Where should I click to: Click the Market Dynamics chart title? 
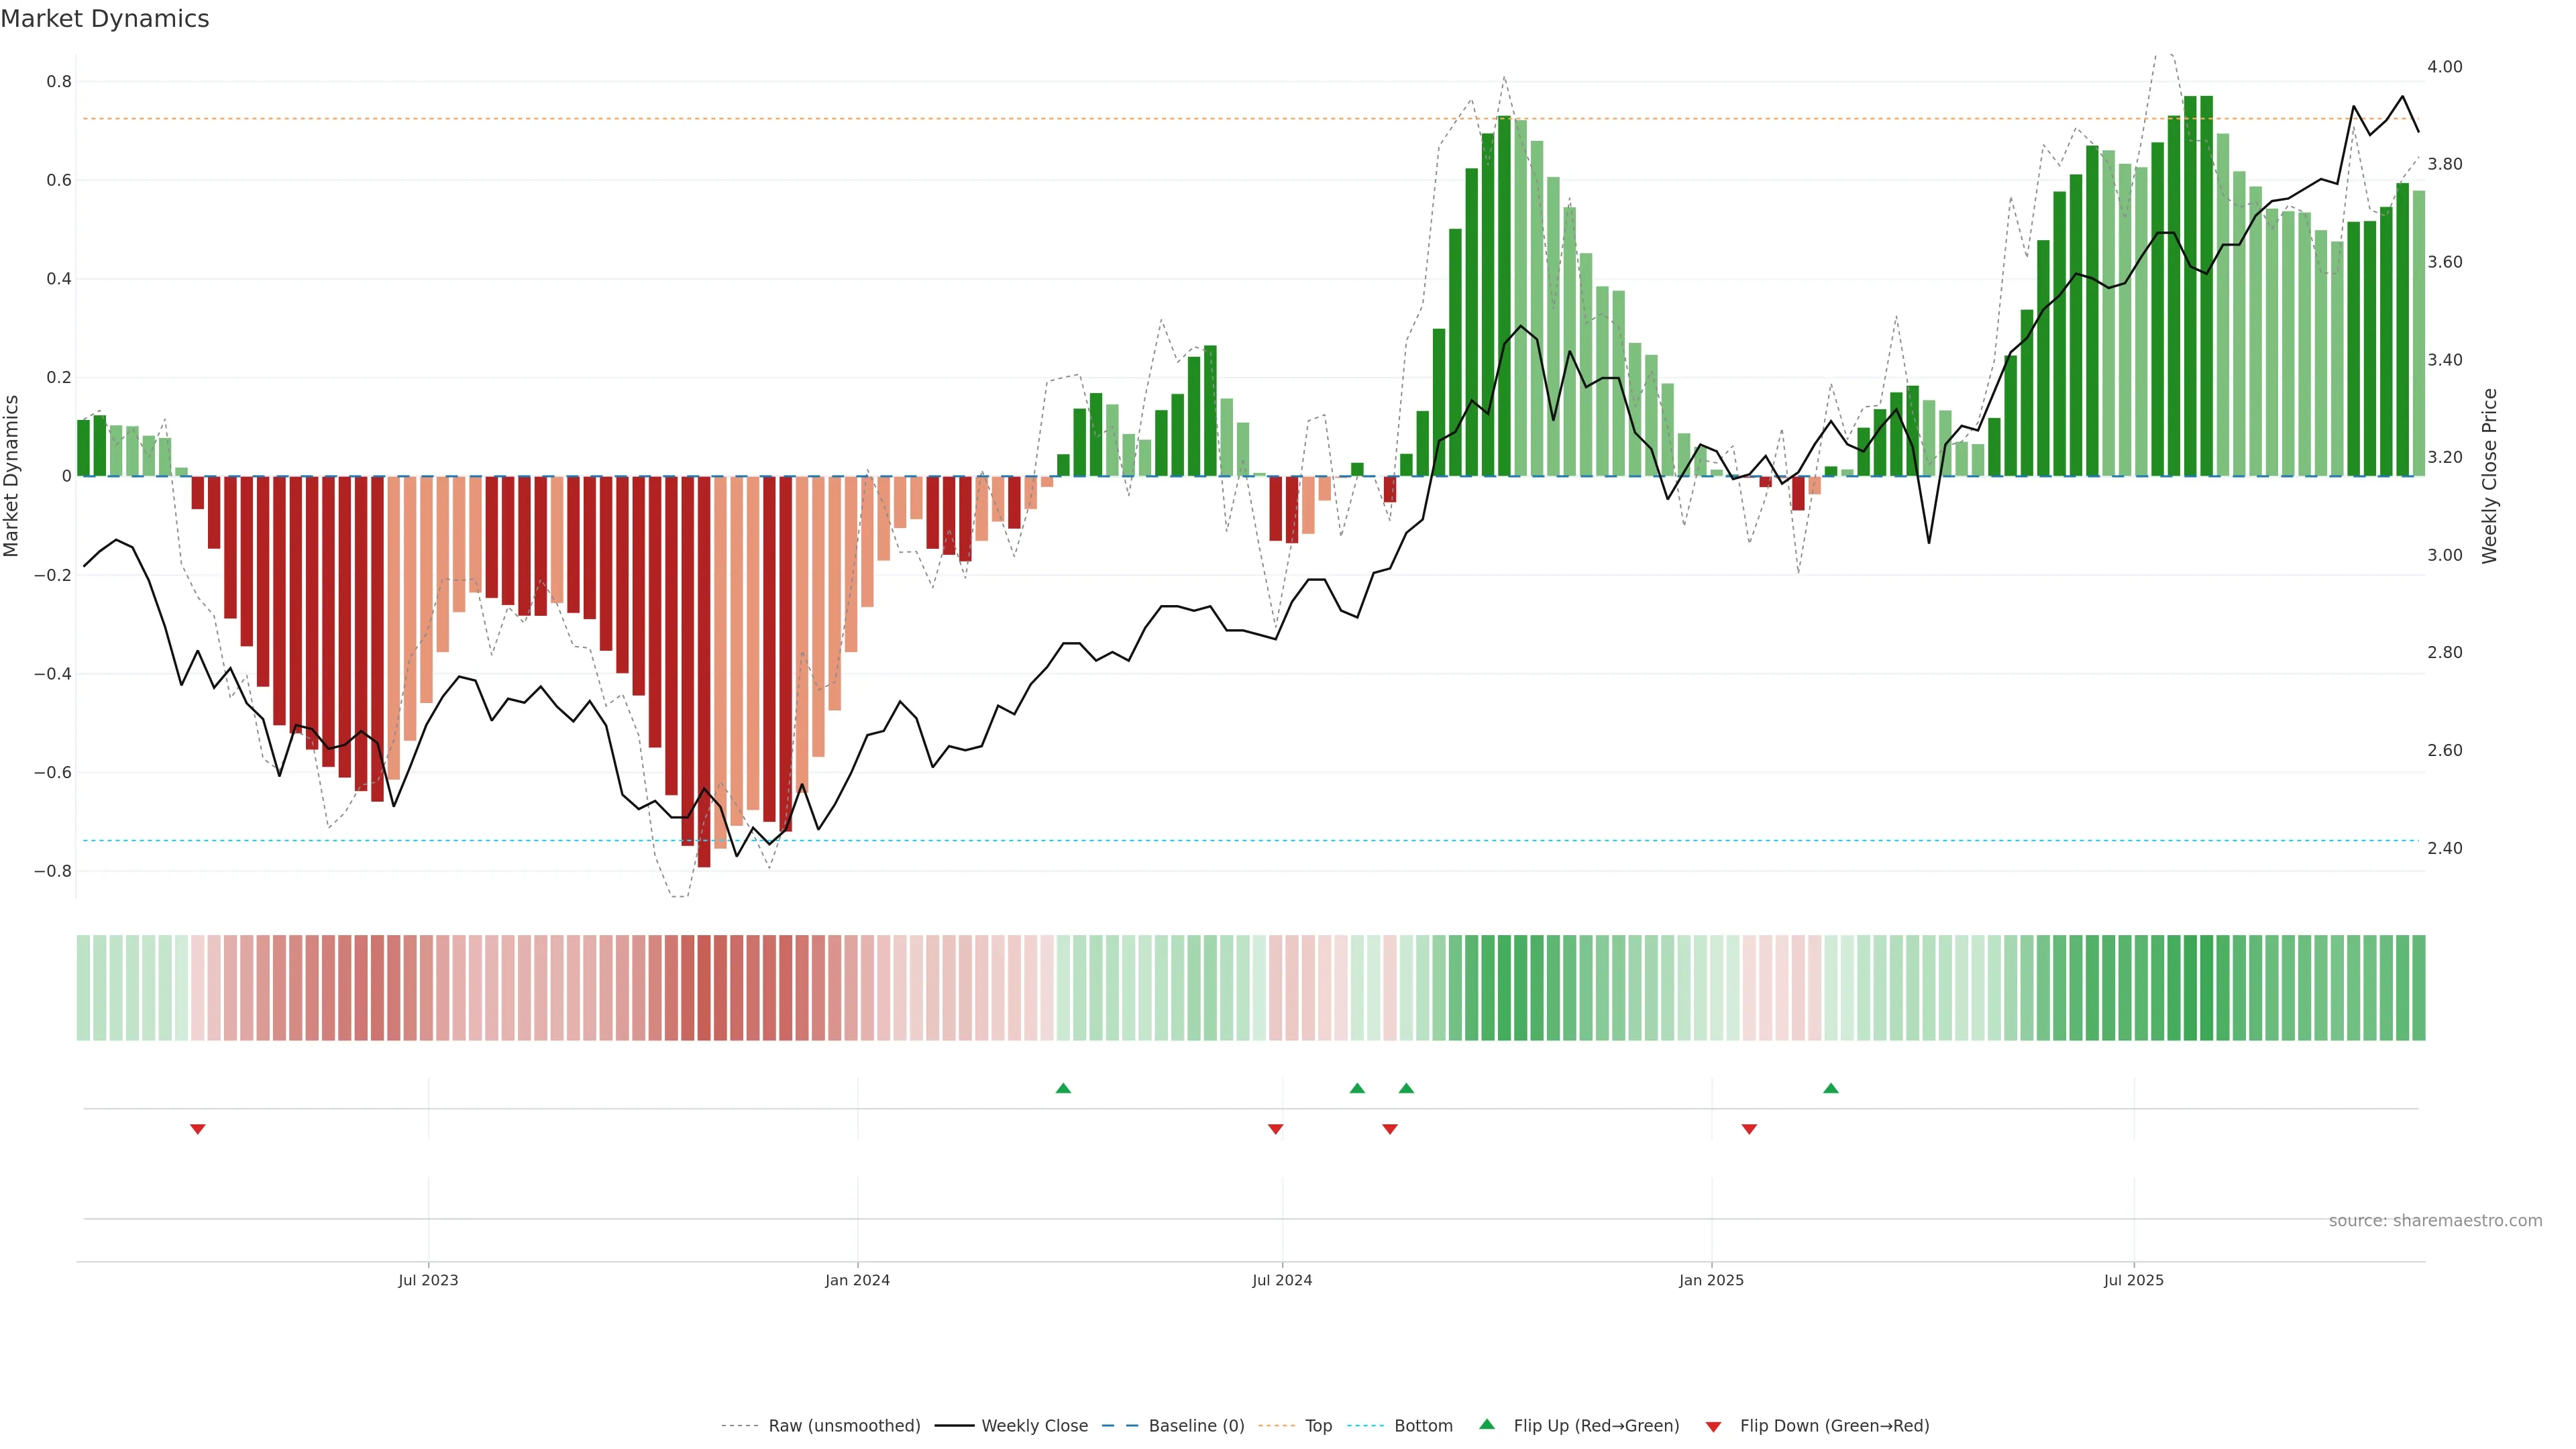coord(105,19)
